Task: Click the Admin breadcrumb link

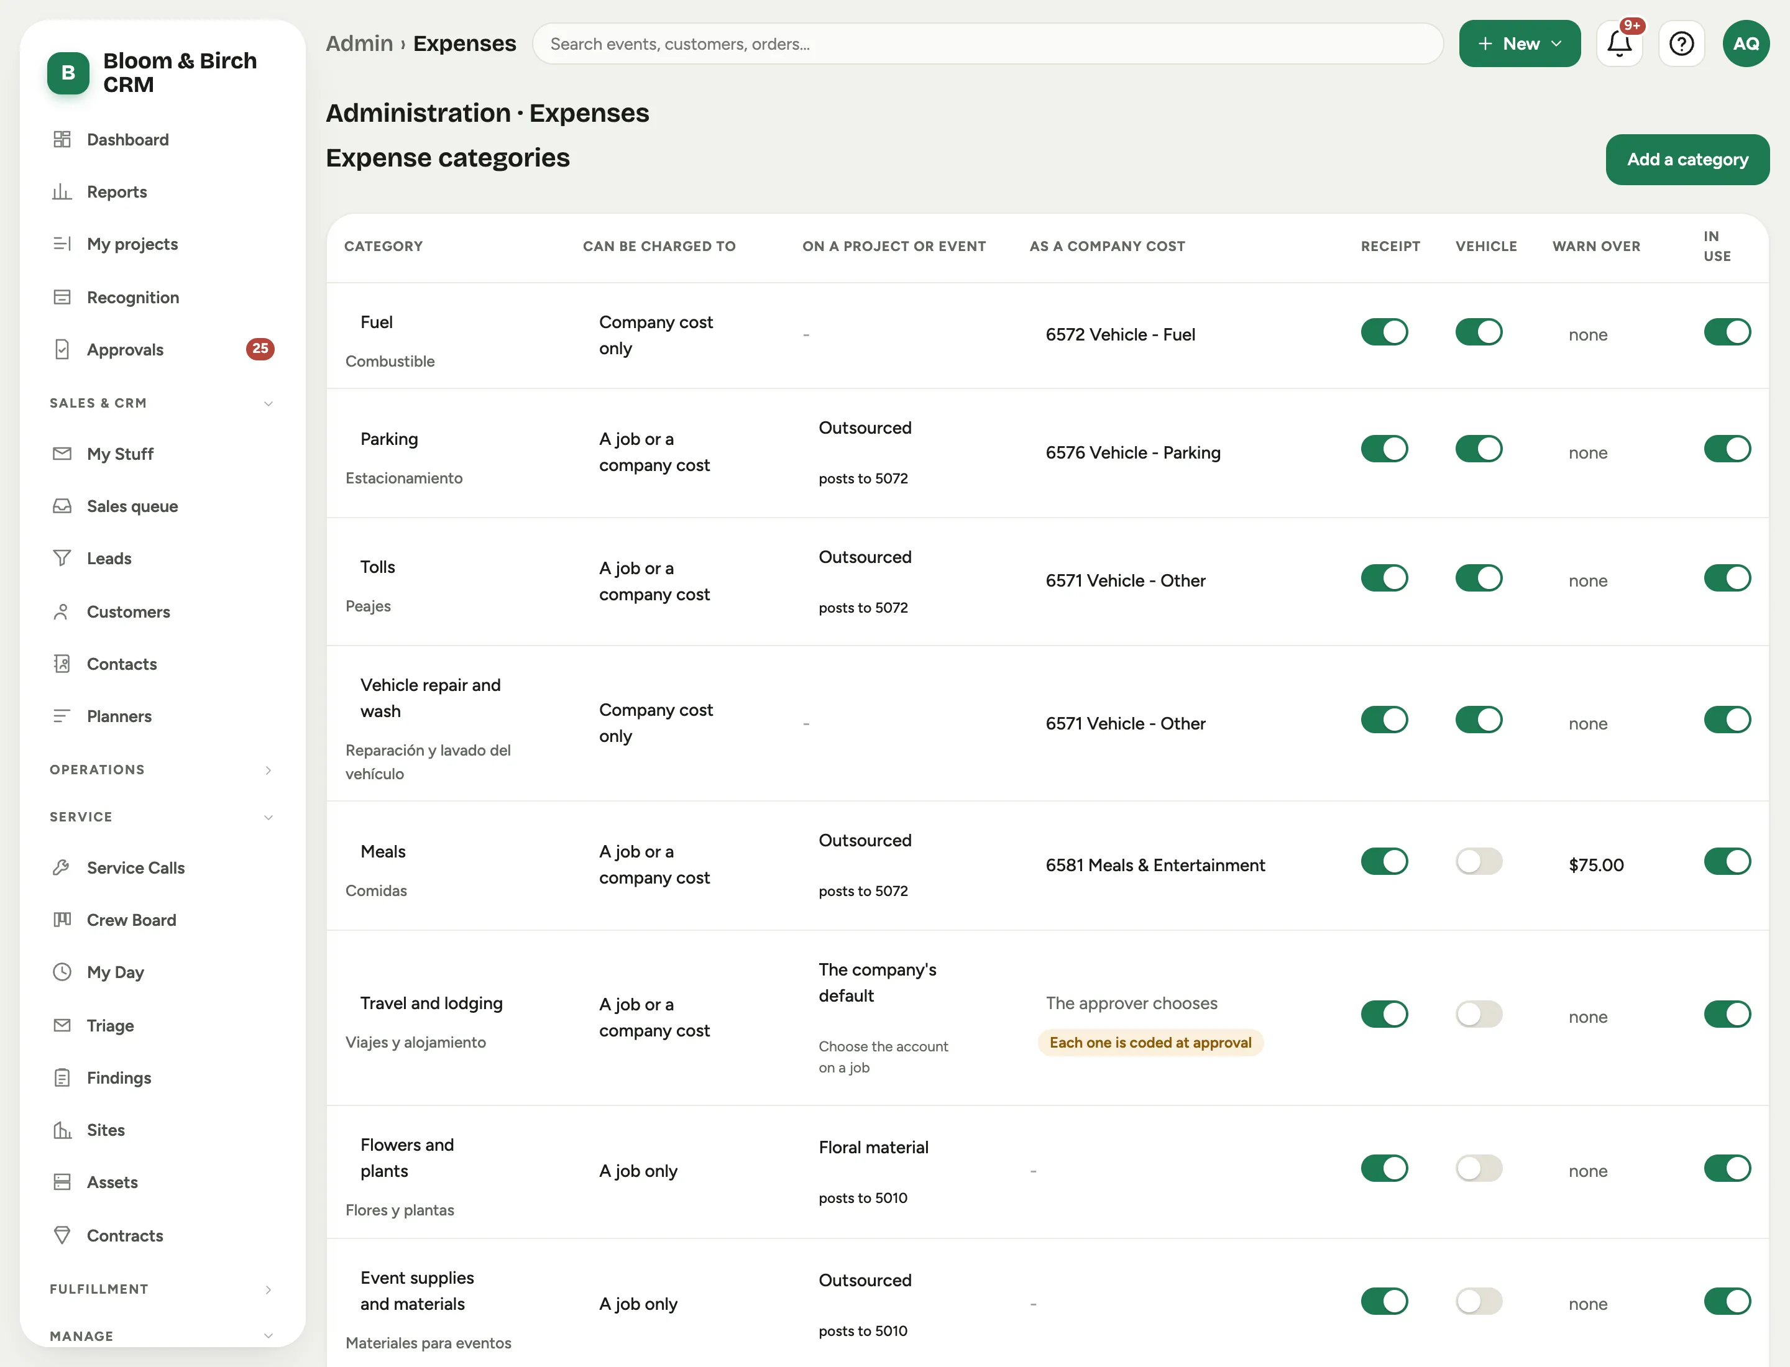Action: 359,43
